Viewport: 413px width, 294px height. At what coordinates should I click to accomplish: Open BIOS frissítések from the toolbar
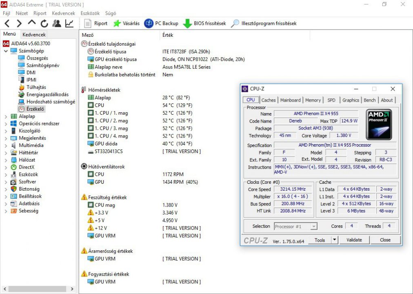[204, 23]
